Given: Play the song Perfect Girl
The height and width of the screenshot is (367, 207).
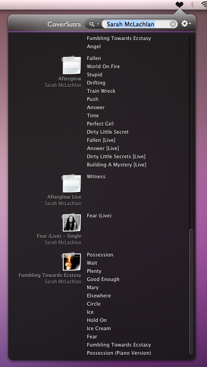Looking at the screenshot, I should click(x=100, y=124).
